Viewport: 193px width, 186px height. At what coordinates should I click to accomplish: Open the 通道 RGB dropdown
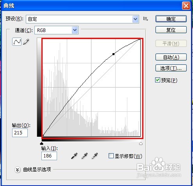(75, 30)
